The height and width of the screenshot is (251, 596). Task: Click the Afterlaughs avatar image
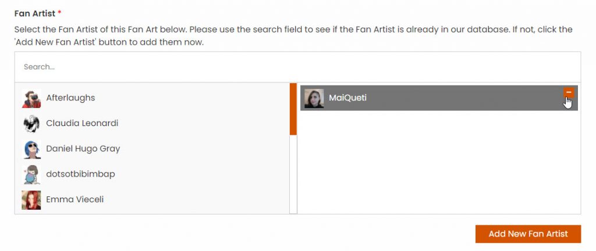pyautogui.click(x=31, y=98)
